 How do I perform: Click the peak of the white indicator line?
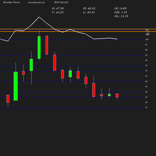[x=39, y=17]
